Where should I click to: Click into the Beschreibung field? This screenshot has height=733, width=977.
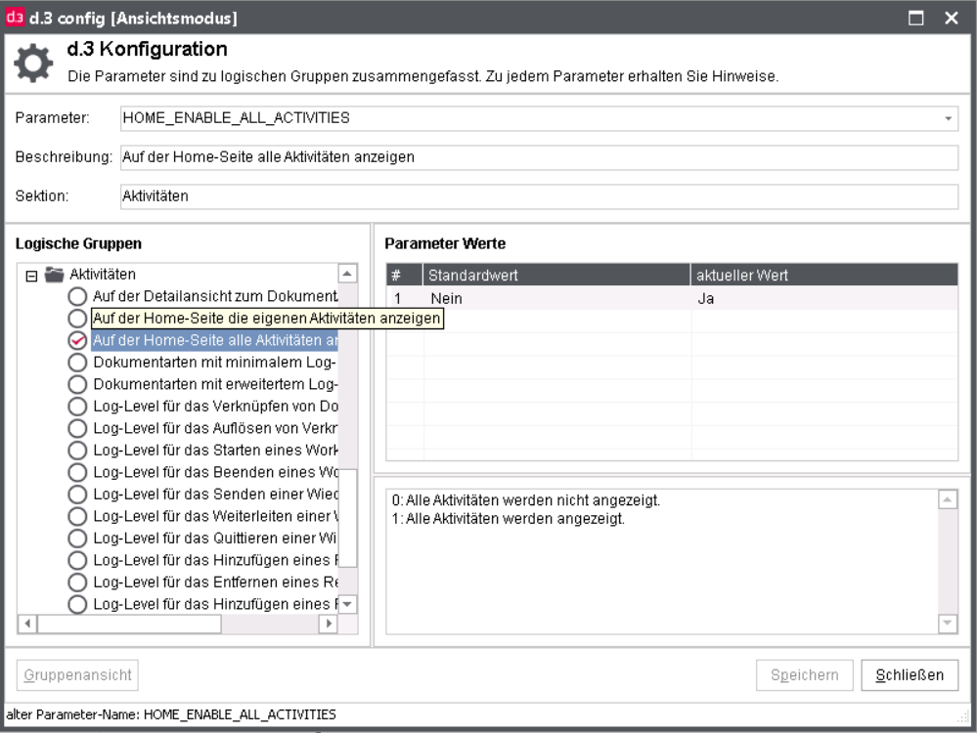point(539,157)
